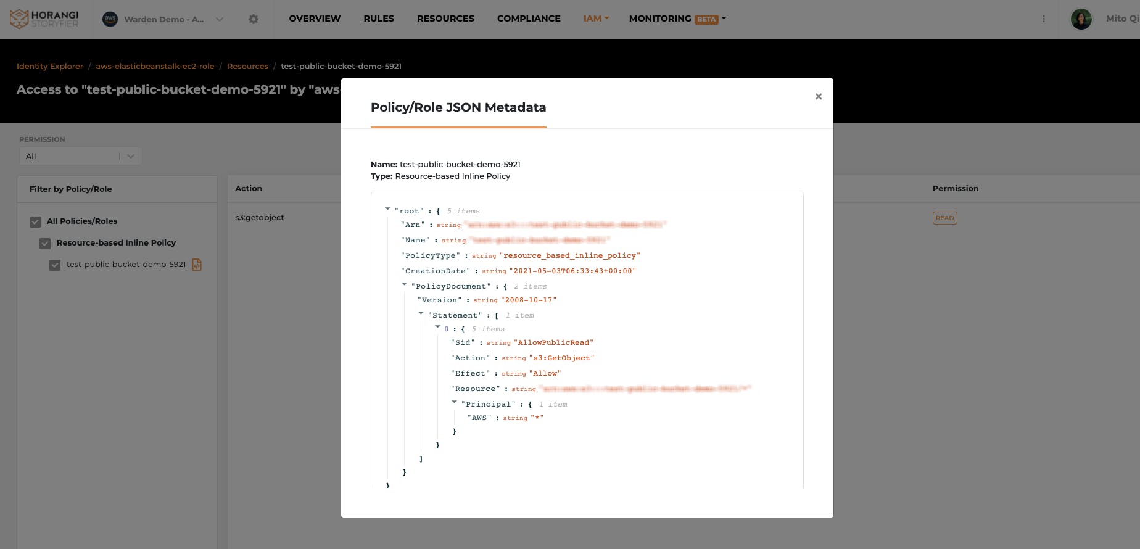Open the IAM menu
This screenshot has height=549, width=1140.
[x=596, y=19]
